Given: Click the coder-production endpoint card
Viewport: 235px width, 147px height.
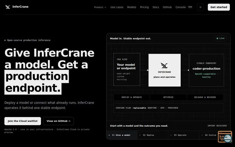Looking at the screenshot, I should click(x=207, y=70).
